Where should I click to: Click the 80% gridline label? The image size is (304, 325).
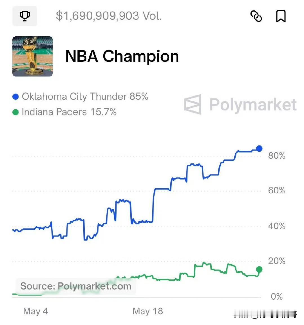277,155
